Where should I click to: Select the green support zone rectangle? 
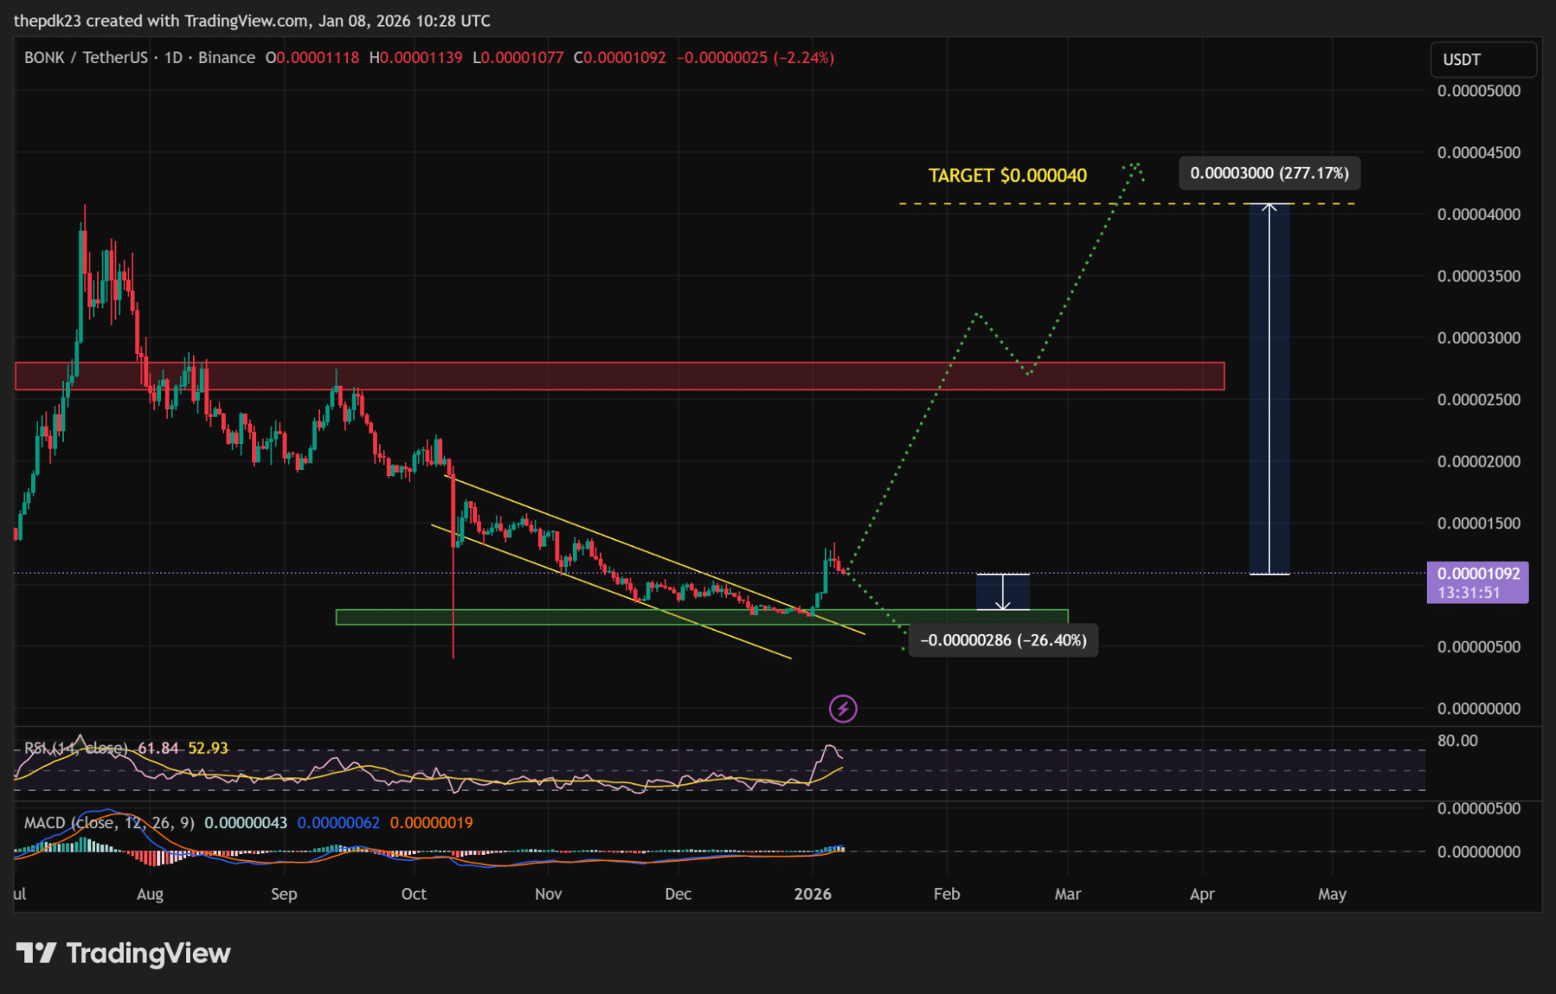[545, 618]
